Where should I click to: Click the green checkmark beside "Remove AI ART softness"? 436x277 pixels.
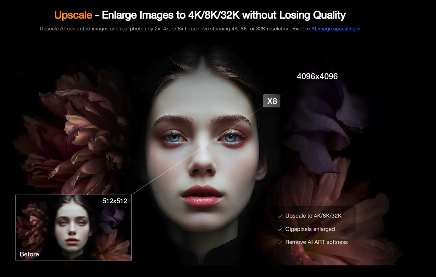point(280,242)
